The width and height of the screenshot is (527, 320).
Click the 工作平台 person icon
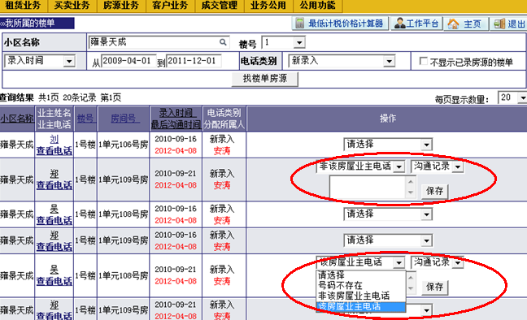tap(400, 24)
